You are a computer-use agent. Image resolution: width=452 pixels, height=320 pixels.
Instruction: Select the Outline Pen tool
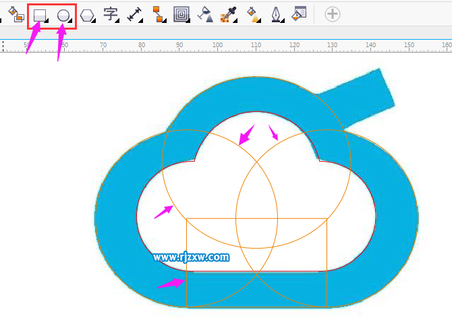pos(277,14)
